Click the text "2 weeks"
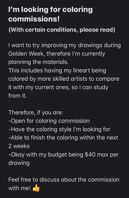Image resolution: width=129 pixels, height=198 pixels. pos(19,146)
